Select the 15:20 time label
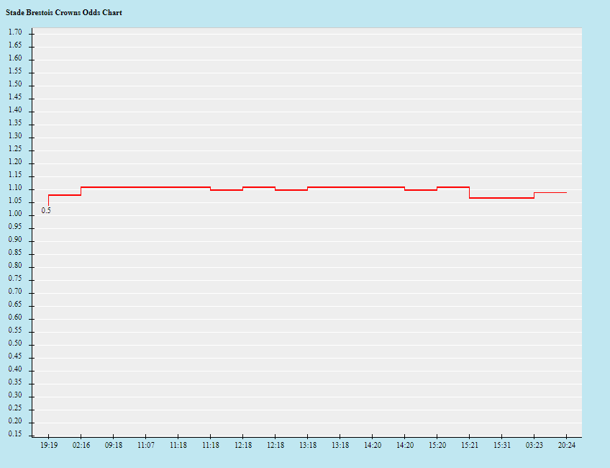 (437, 446)
